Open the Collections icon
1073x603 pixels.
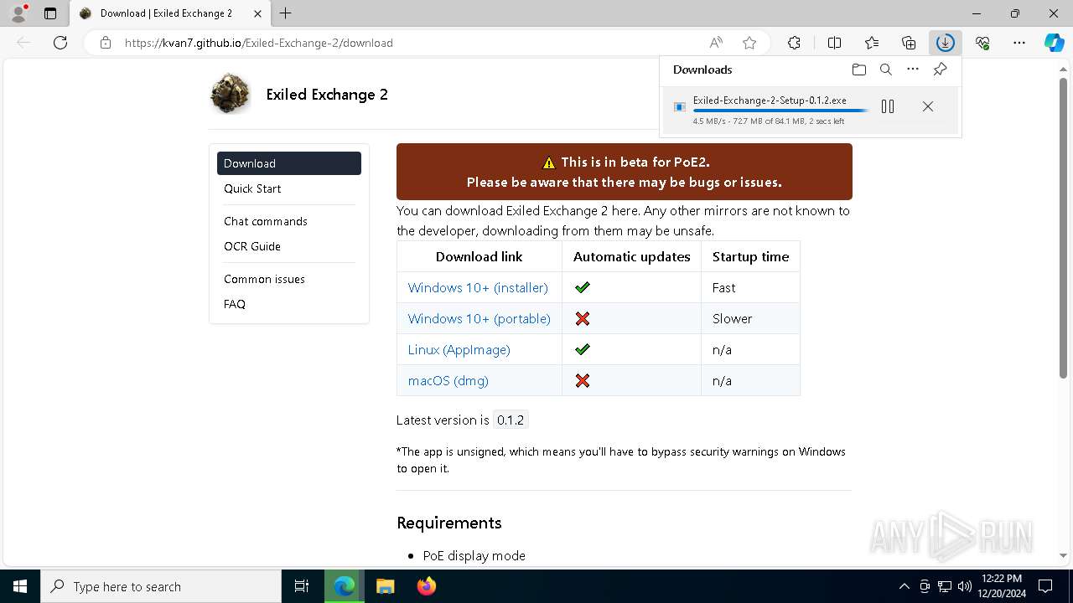point(909,43)
